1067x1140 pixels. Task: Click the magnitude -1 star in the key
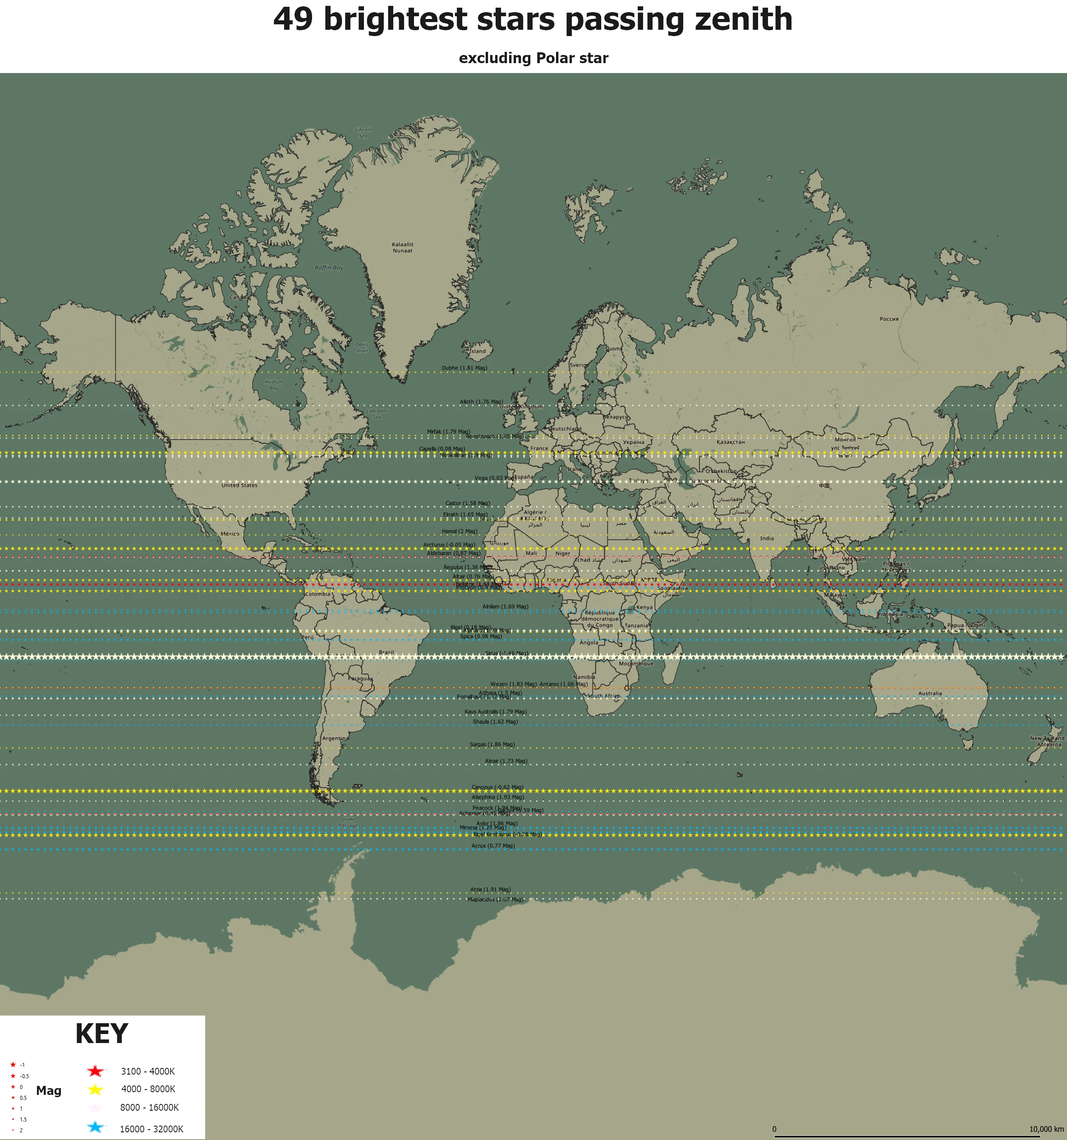click(x=13, y=1065)
